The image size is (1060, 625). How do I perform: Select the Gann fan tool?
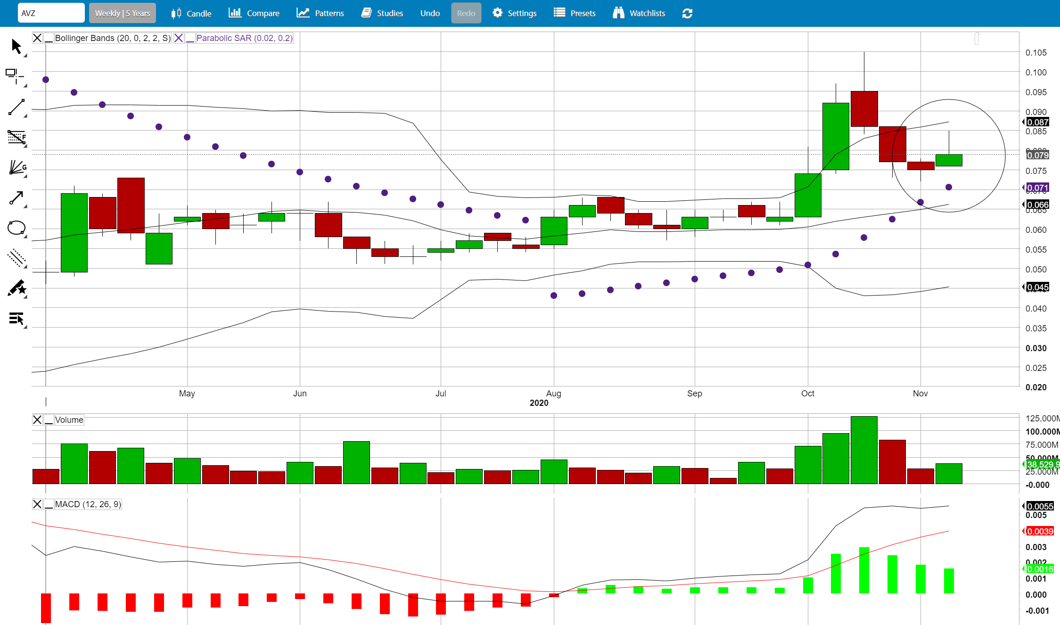[x=17, y=167]
